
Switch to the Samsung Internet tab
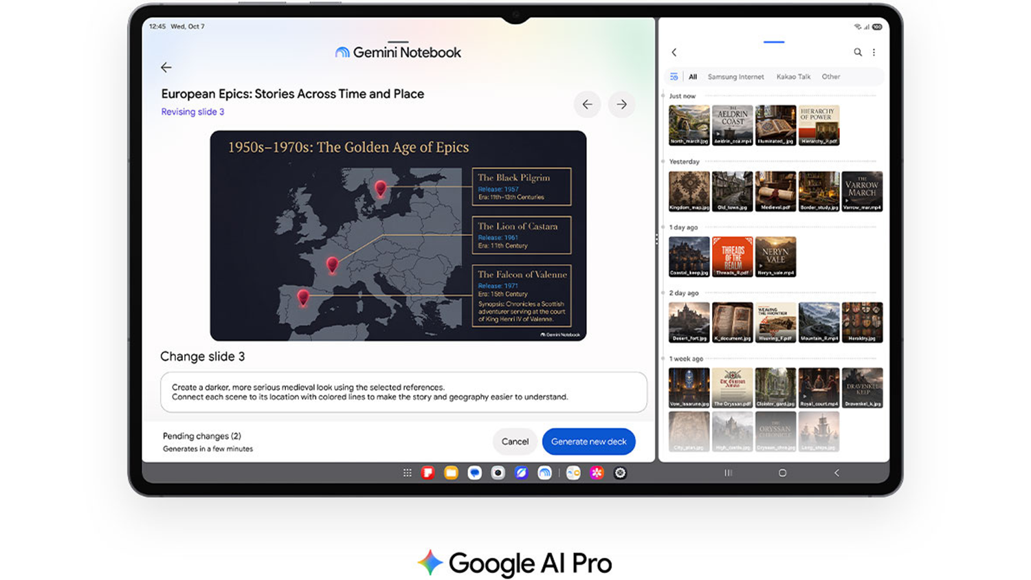[735, 77]
